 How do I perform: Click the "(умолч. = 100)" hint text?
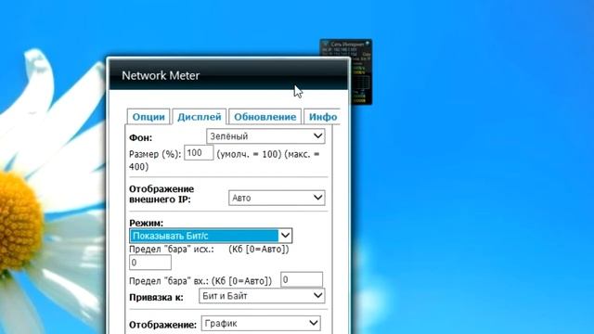point(249,154)
